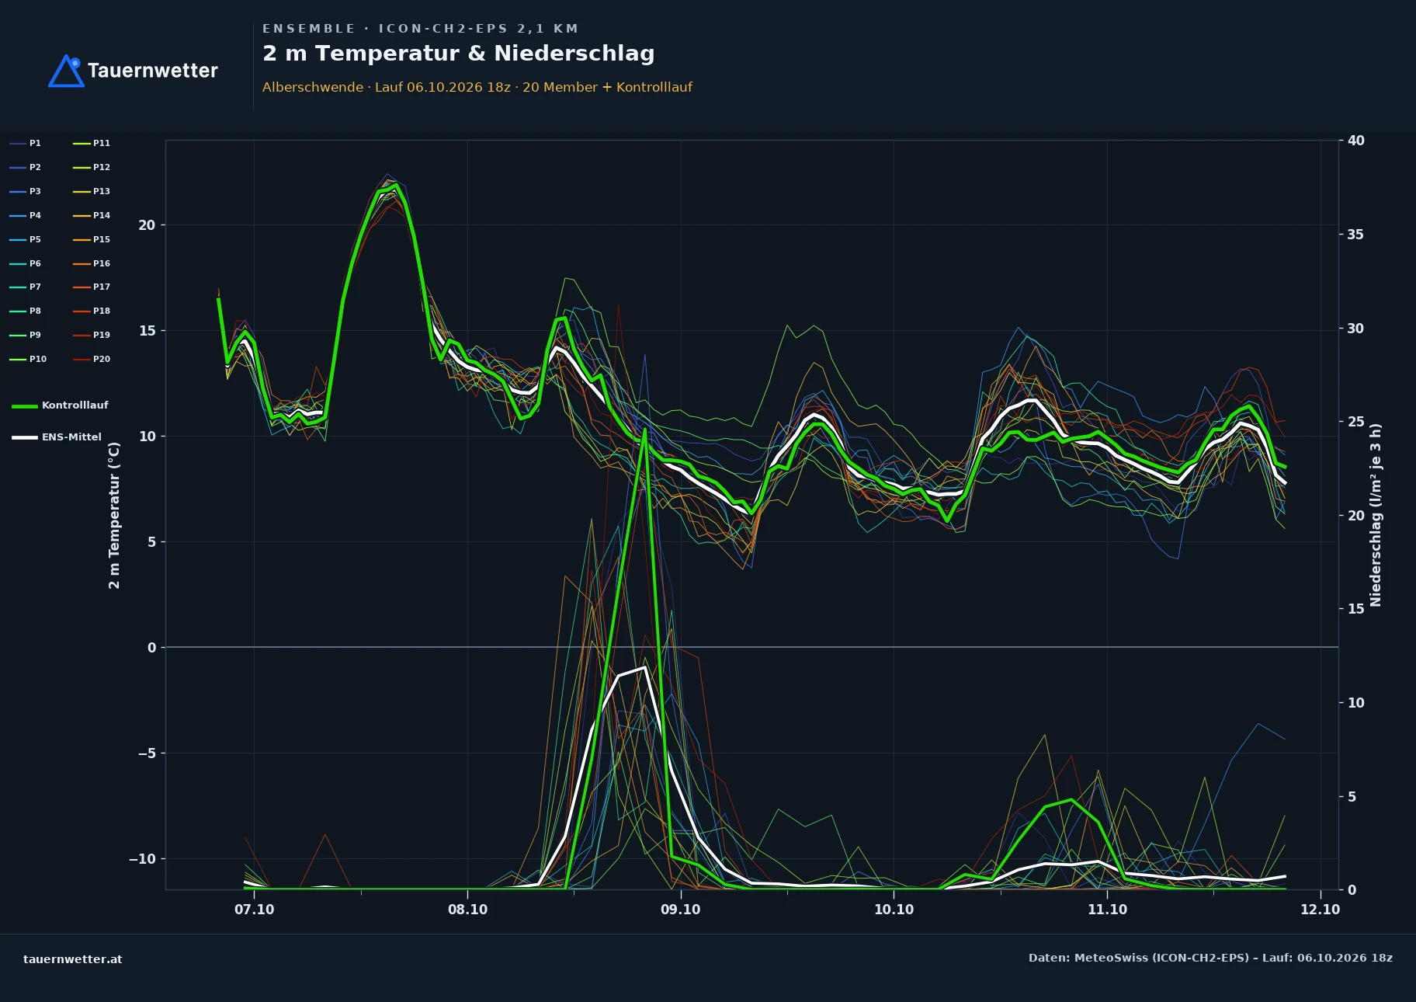Viewport: 1416px width, 1002px height.
Task: Select the P8 legend entry
Action: (x=26, y=311)
